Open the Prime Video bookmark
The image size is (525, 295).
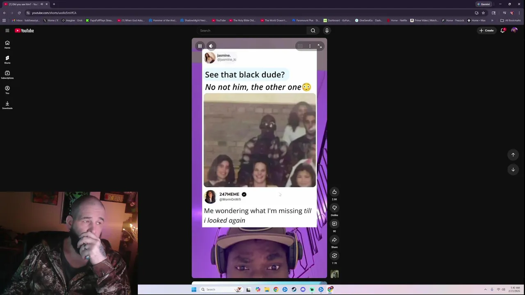point(424,20)
